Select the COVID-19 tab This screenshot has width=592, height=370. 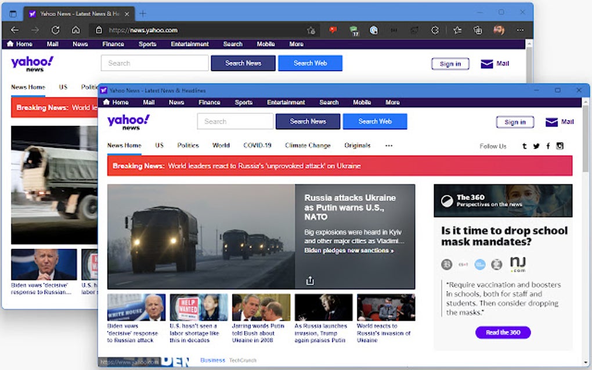257,146
